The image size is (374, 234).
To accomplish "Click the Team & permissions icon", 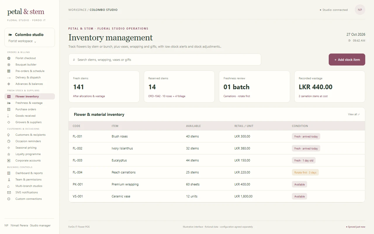I will [9, 180].
